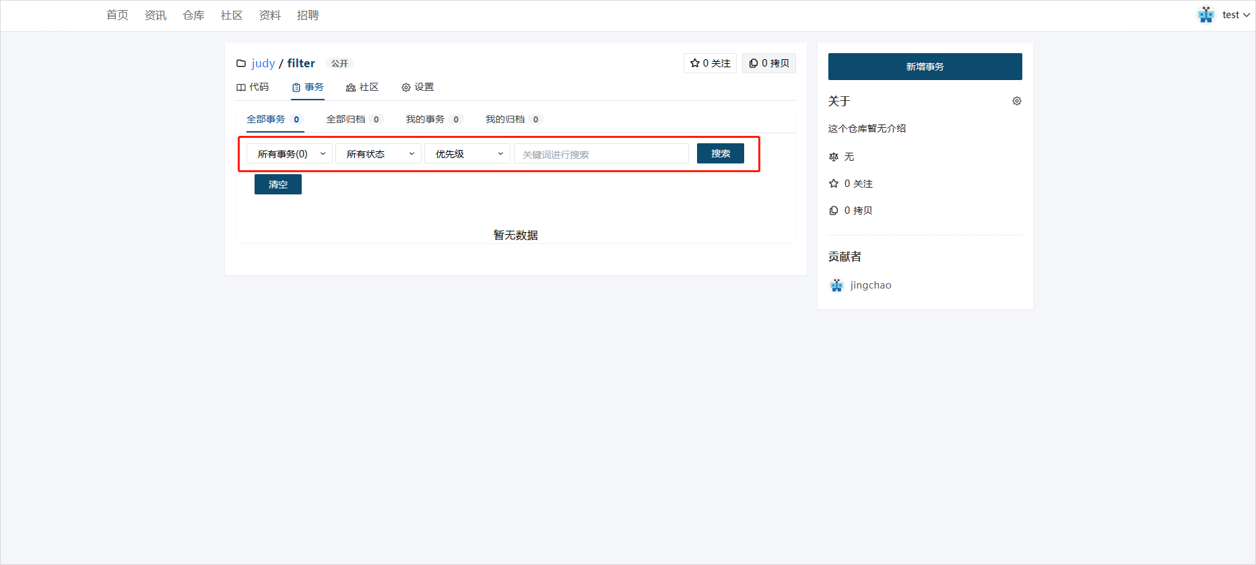
Task: Click the folder icon before judy
Action: point(240,63)
